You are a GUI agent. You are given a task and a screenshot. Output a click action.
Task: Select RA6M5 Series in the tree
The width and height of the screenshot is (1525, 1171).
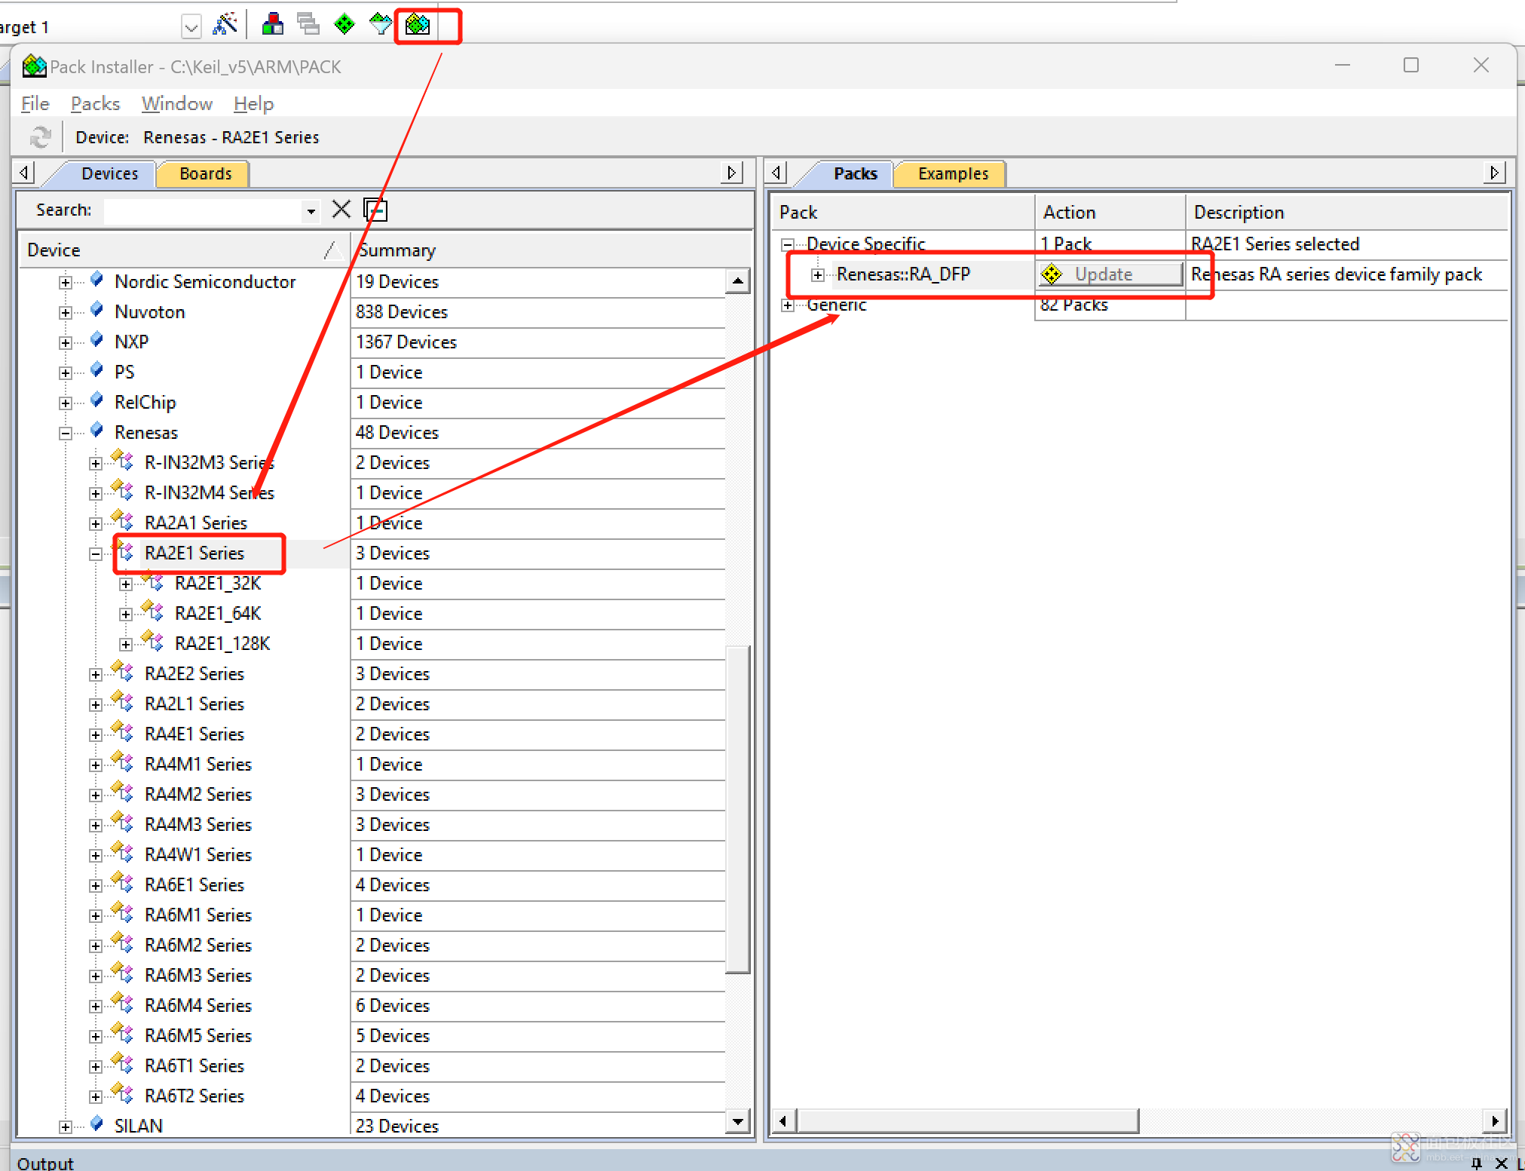point(198,1035)
